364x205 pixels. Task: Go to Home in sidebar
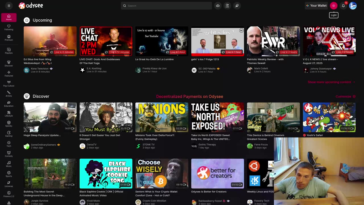click(9, 17)
